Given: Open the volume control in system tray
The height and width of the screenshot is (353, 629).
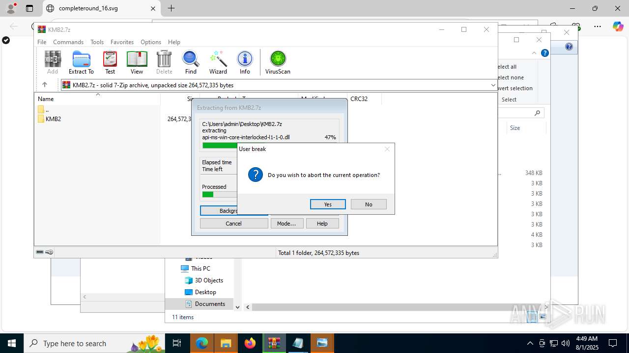Looking at the screenshot, I should [x=566, y=343].
